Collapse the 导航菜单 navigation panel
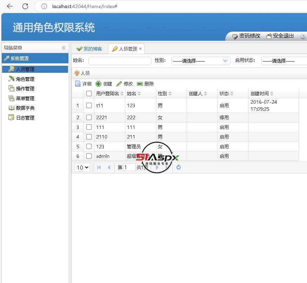Image resolution: width=307 pixels, height=283 pixels. pyautogui.click(x=64, y=48)
